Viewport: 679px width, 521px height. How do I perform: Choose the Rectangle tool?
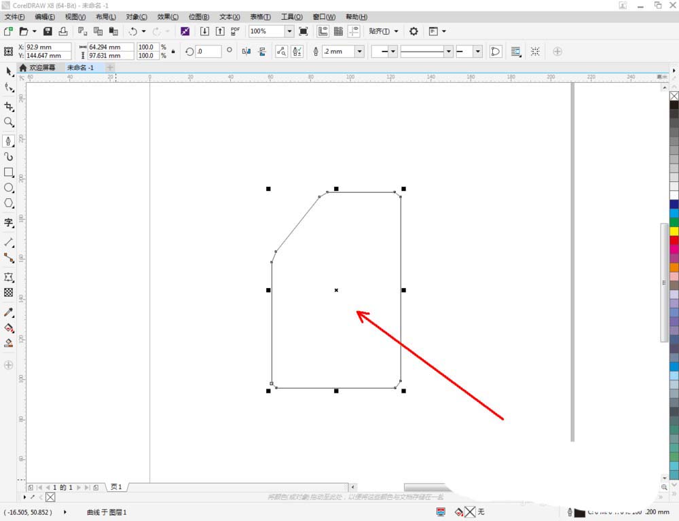pos(9,173)
